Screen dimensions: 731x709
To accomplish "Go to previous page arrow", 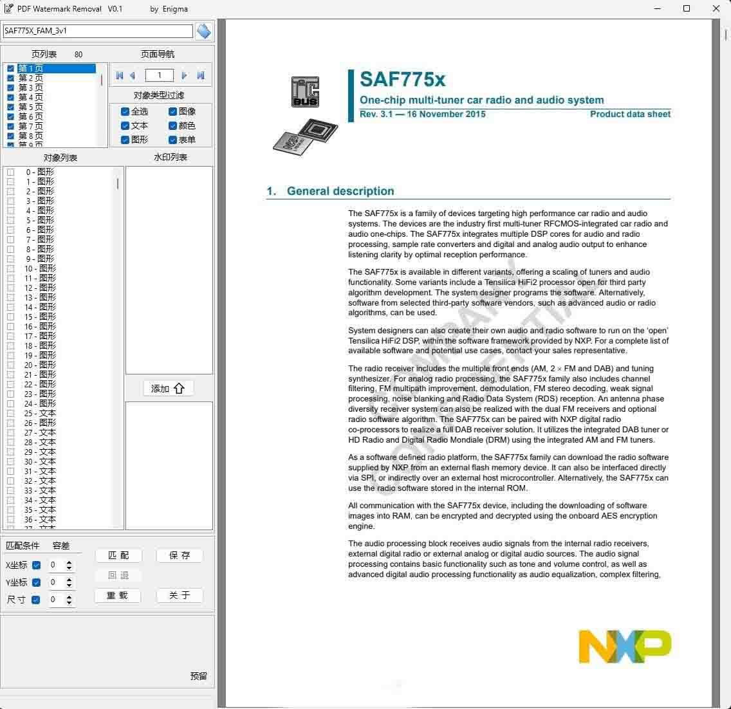I will click(133, 75).
